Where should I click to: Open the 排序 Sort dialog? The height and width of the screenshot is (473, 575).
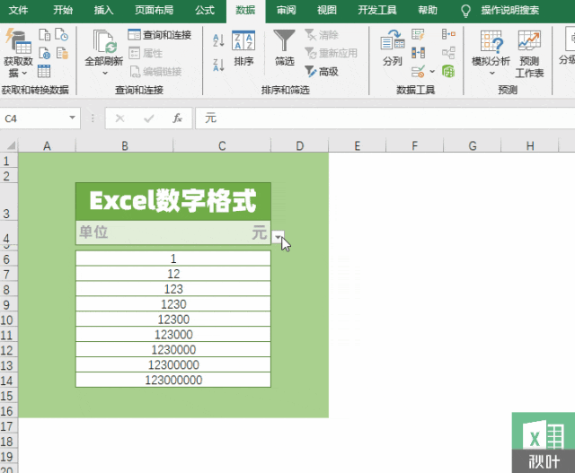click(243, 49)
